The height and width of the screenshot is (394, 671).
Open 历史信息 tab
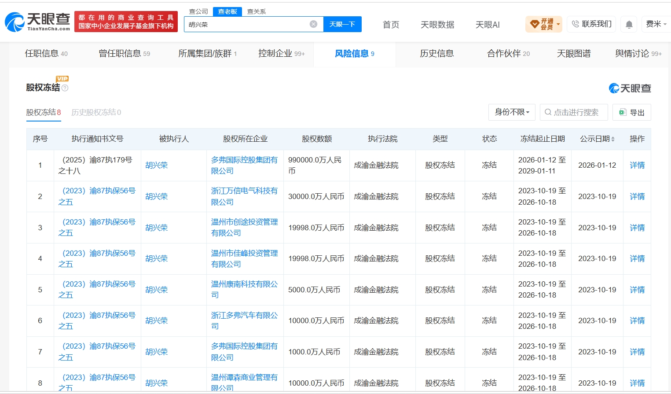(x=437, y=54)
